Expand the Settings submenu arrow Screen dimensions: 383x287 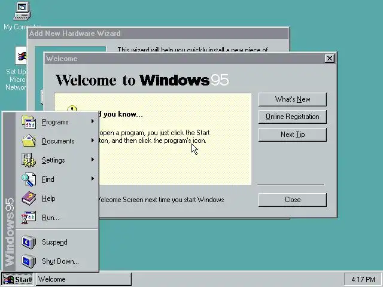(x=93, y=160)
